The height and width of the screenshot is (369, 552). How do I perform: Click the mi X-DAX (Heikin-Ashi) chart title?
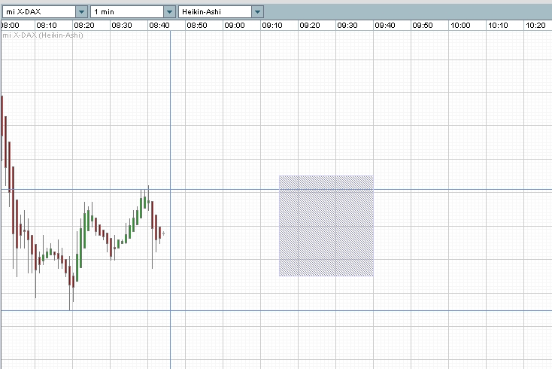43,35
